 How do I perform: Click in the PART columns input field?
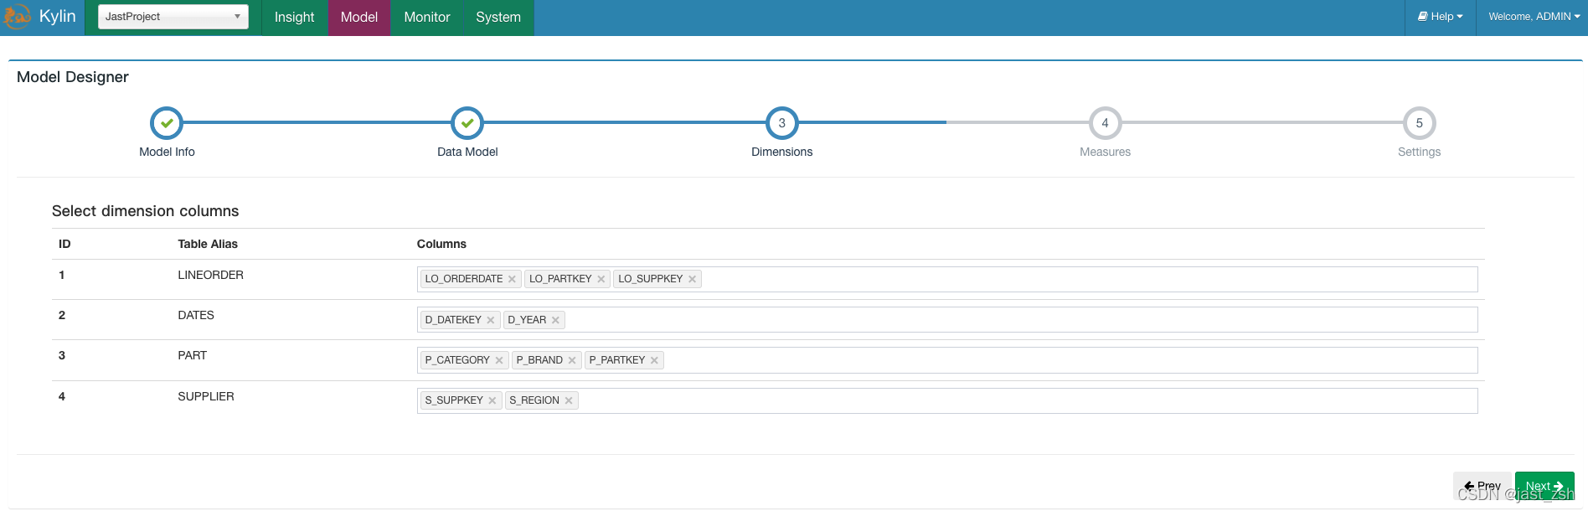[947, 360]
